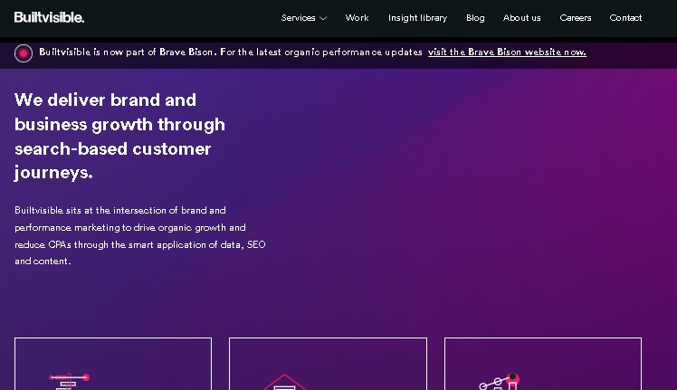Visit the Brave Bison website link
The width and height of the screenshot is (677, 390).
pyautogui.click(x=508, y=52)
